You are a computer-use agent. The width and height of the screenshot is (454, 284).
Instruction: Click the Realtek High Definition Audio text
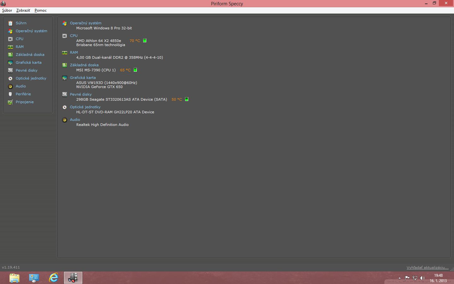point(102,125)
